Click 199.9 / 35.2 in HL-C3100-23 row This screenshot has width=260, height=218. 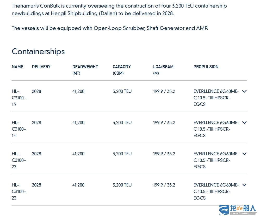(x=164, y=185)
